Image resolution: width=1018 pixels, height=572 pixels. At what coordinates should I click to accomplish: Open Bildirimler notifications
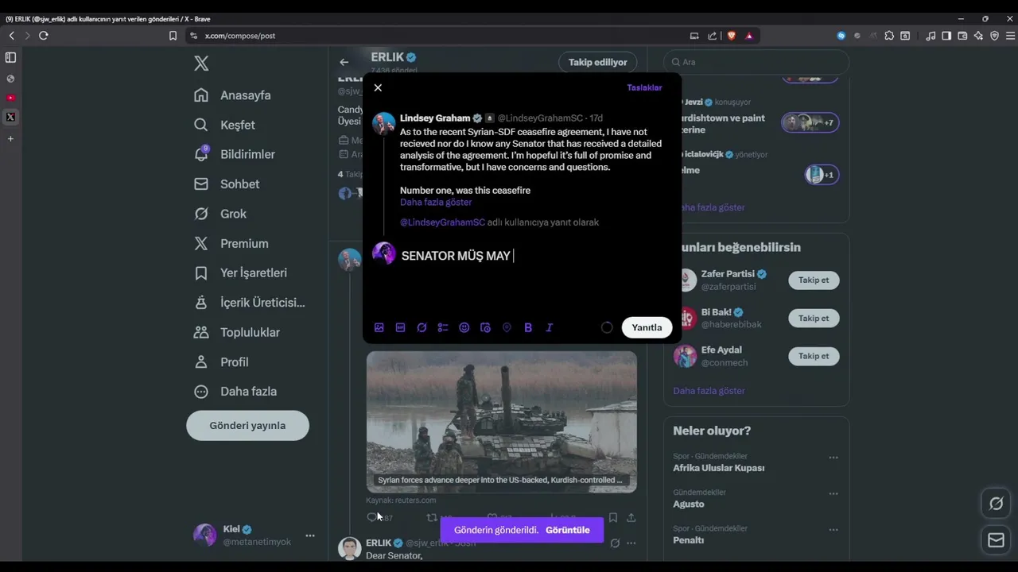pyautogui.click(x=235, y=154)
